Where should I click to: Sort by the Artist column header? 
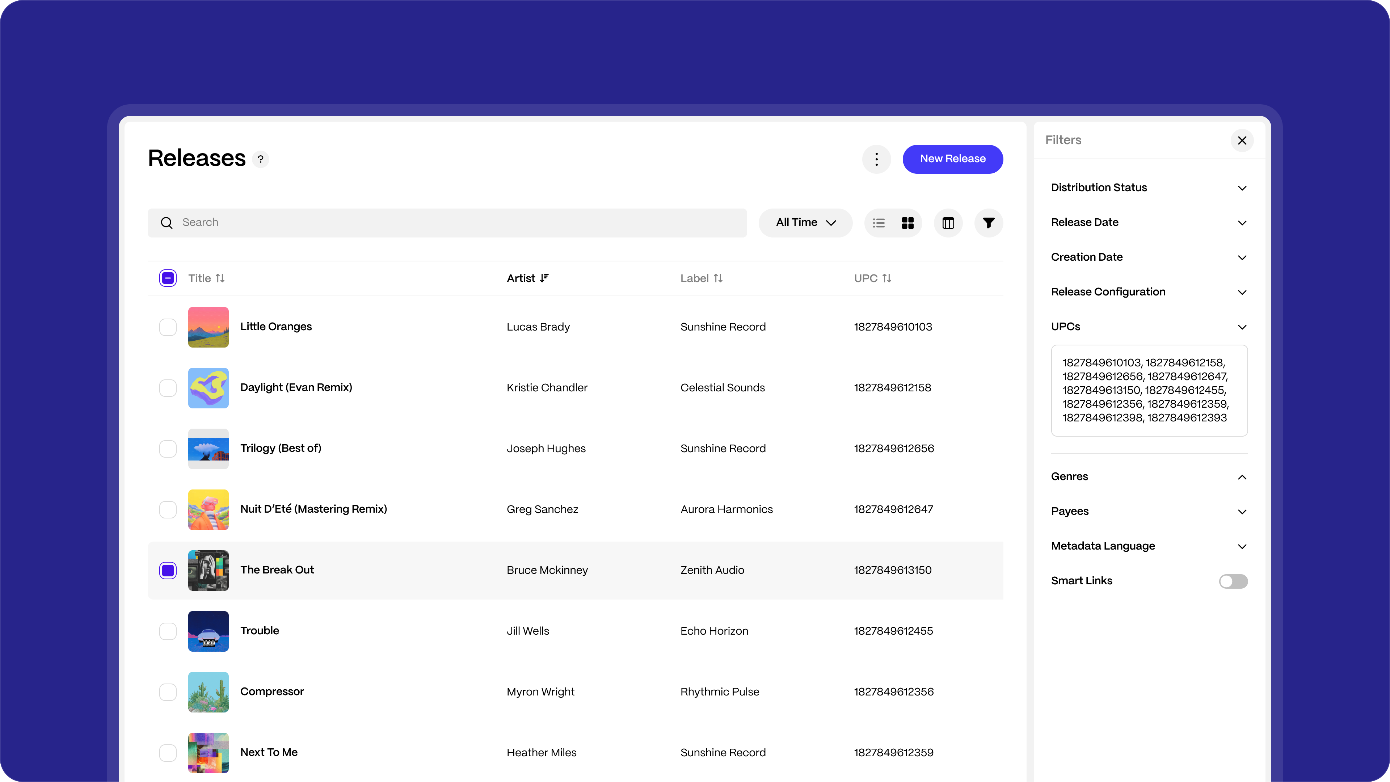[527, 278]
